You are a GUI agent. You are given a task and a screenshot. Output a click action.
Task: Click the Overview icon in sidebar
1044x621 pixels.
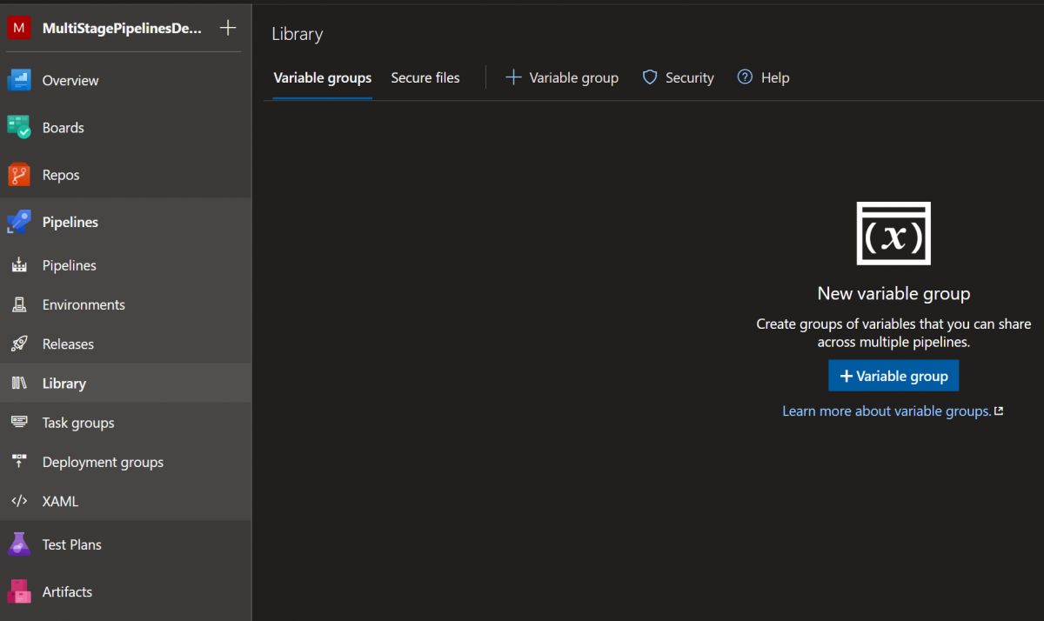[19, 80]
